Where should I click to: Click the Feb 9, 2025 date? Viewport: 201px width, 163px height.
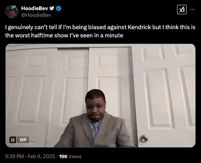click(41, 157)
